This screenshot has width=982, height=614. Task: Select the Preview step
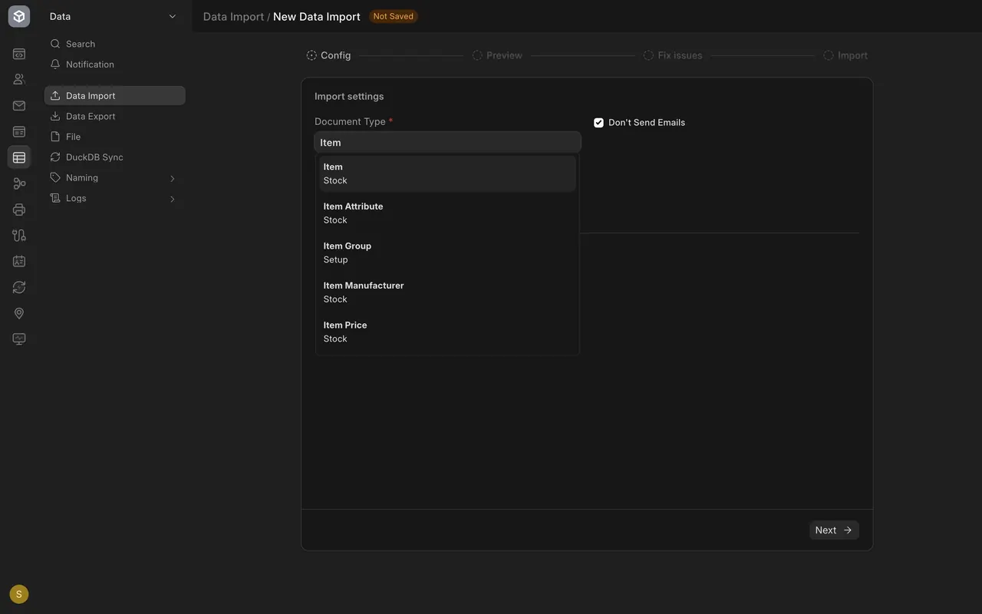(497, 55)
